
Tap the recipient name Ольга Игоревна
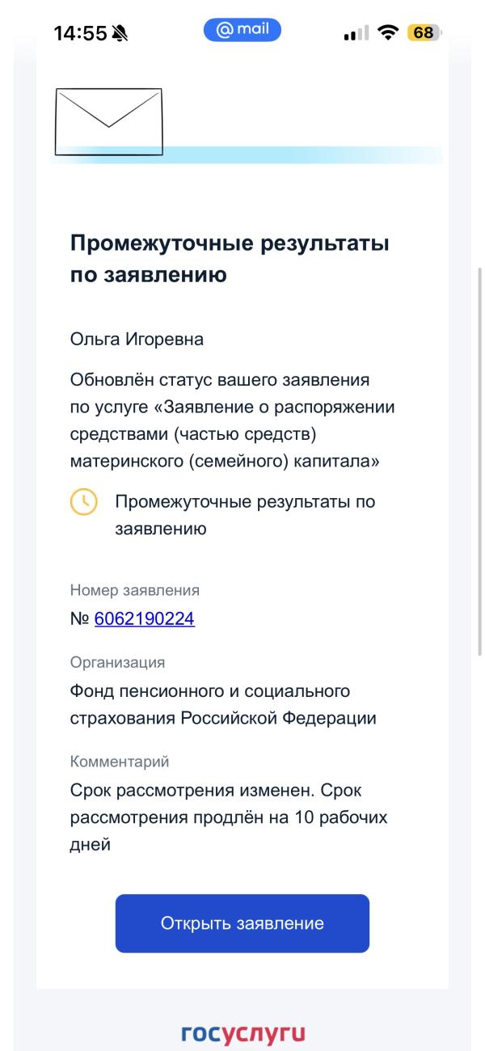(x=137, y=340)
